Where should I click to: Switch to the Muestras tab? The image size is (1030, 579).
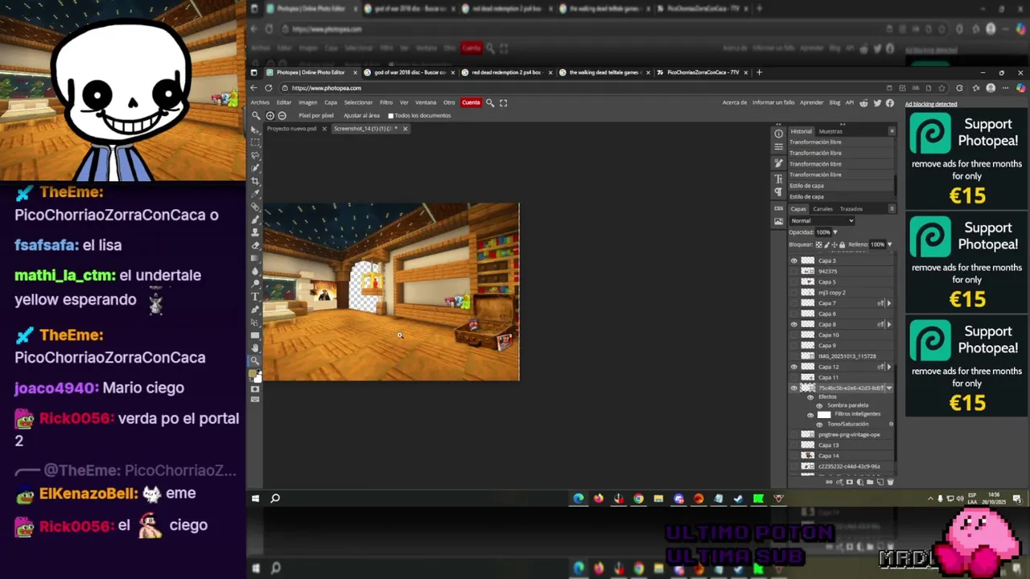pyautogui.click(x=830, y=131)
